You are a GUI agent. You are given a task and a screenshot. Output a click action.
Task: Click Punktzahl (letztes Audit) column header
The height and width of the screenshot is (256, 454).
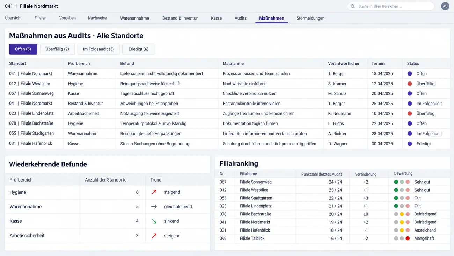tap(321, 174)
